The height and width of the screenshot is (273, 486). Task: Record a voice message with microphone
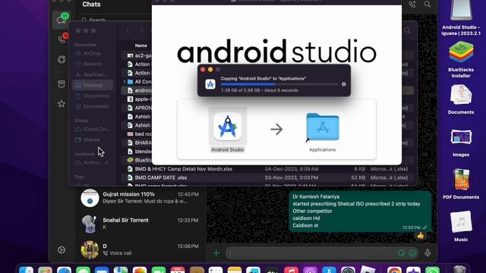coord(428,253)
